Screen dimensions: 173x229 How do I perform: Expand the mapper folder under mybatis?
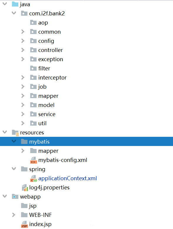(23, 151)
